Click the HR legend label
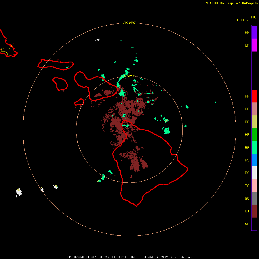 [x=247, y=135]
